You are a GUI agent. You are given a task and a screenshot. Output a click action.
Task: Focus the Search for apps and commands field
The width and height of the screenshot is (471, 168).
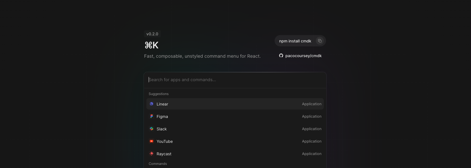coord(235,80)
